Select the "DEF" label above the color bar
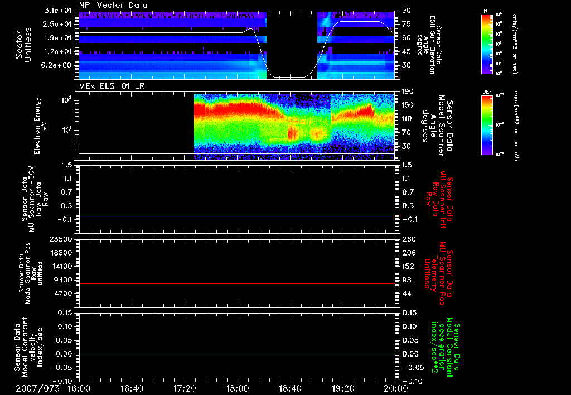571x395 pixels. click(x=487, y=92)
